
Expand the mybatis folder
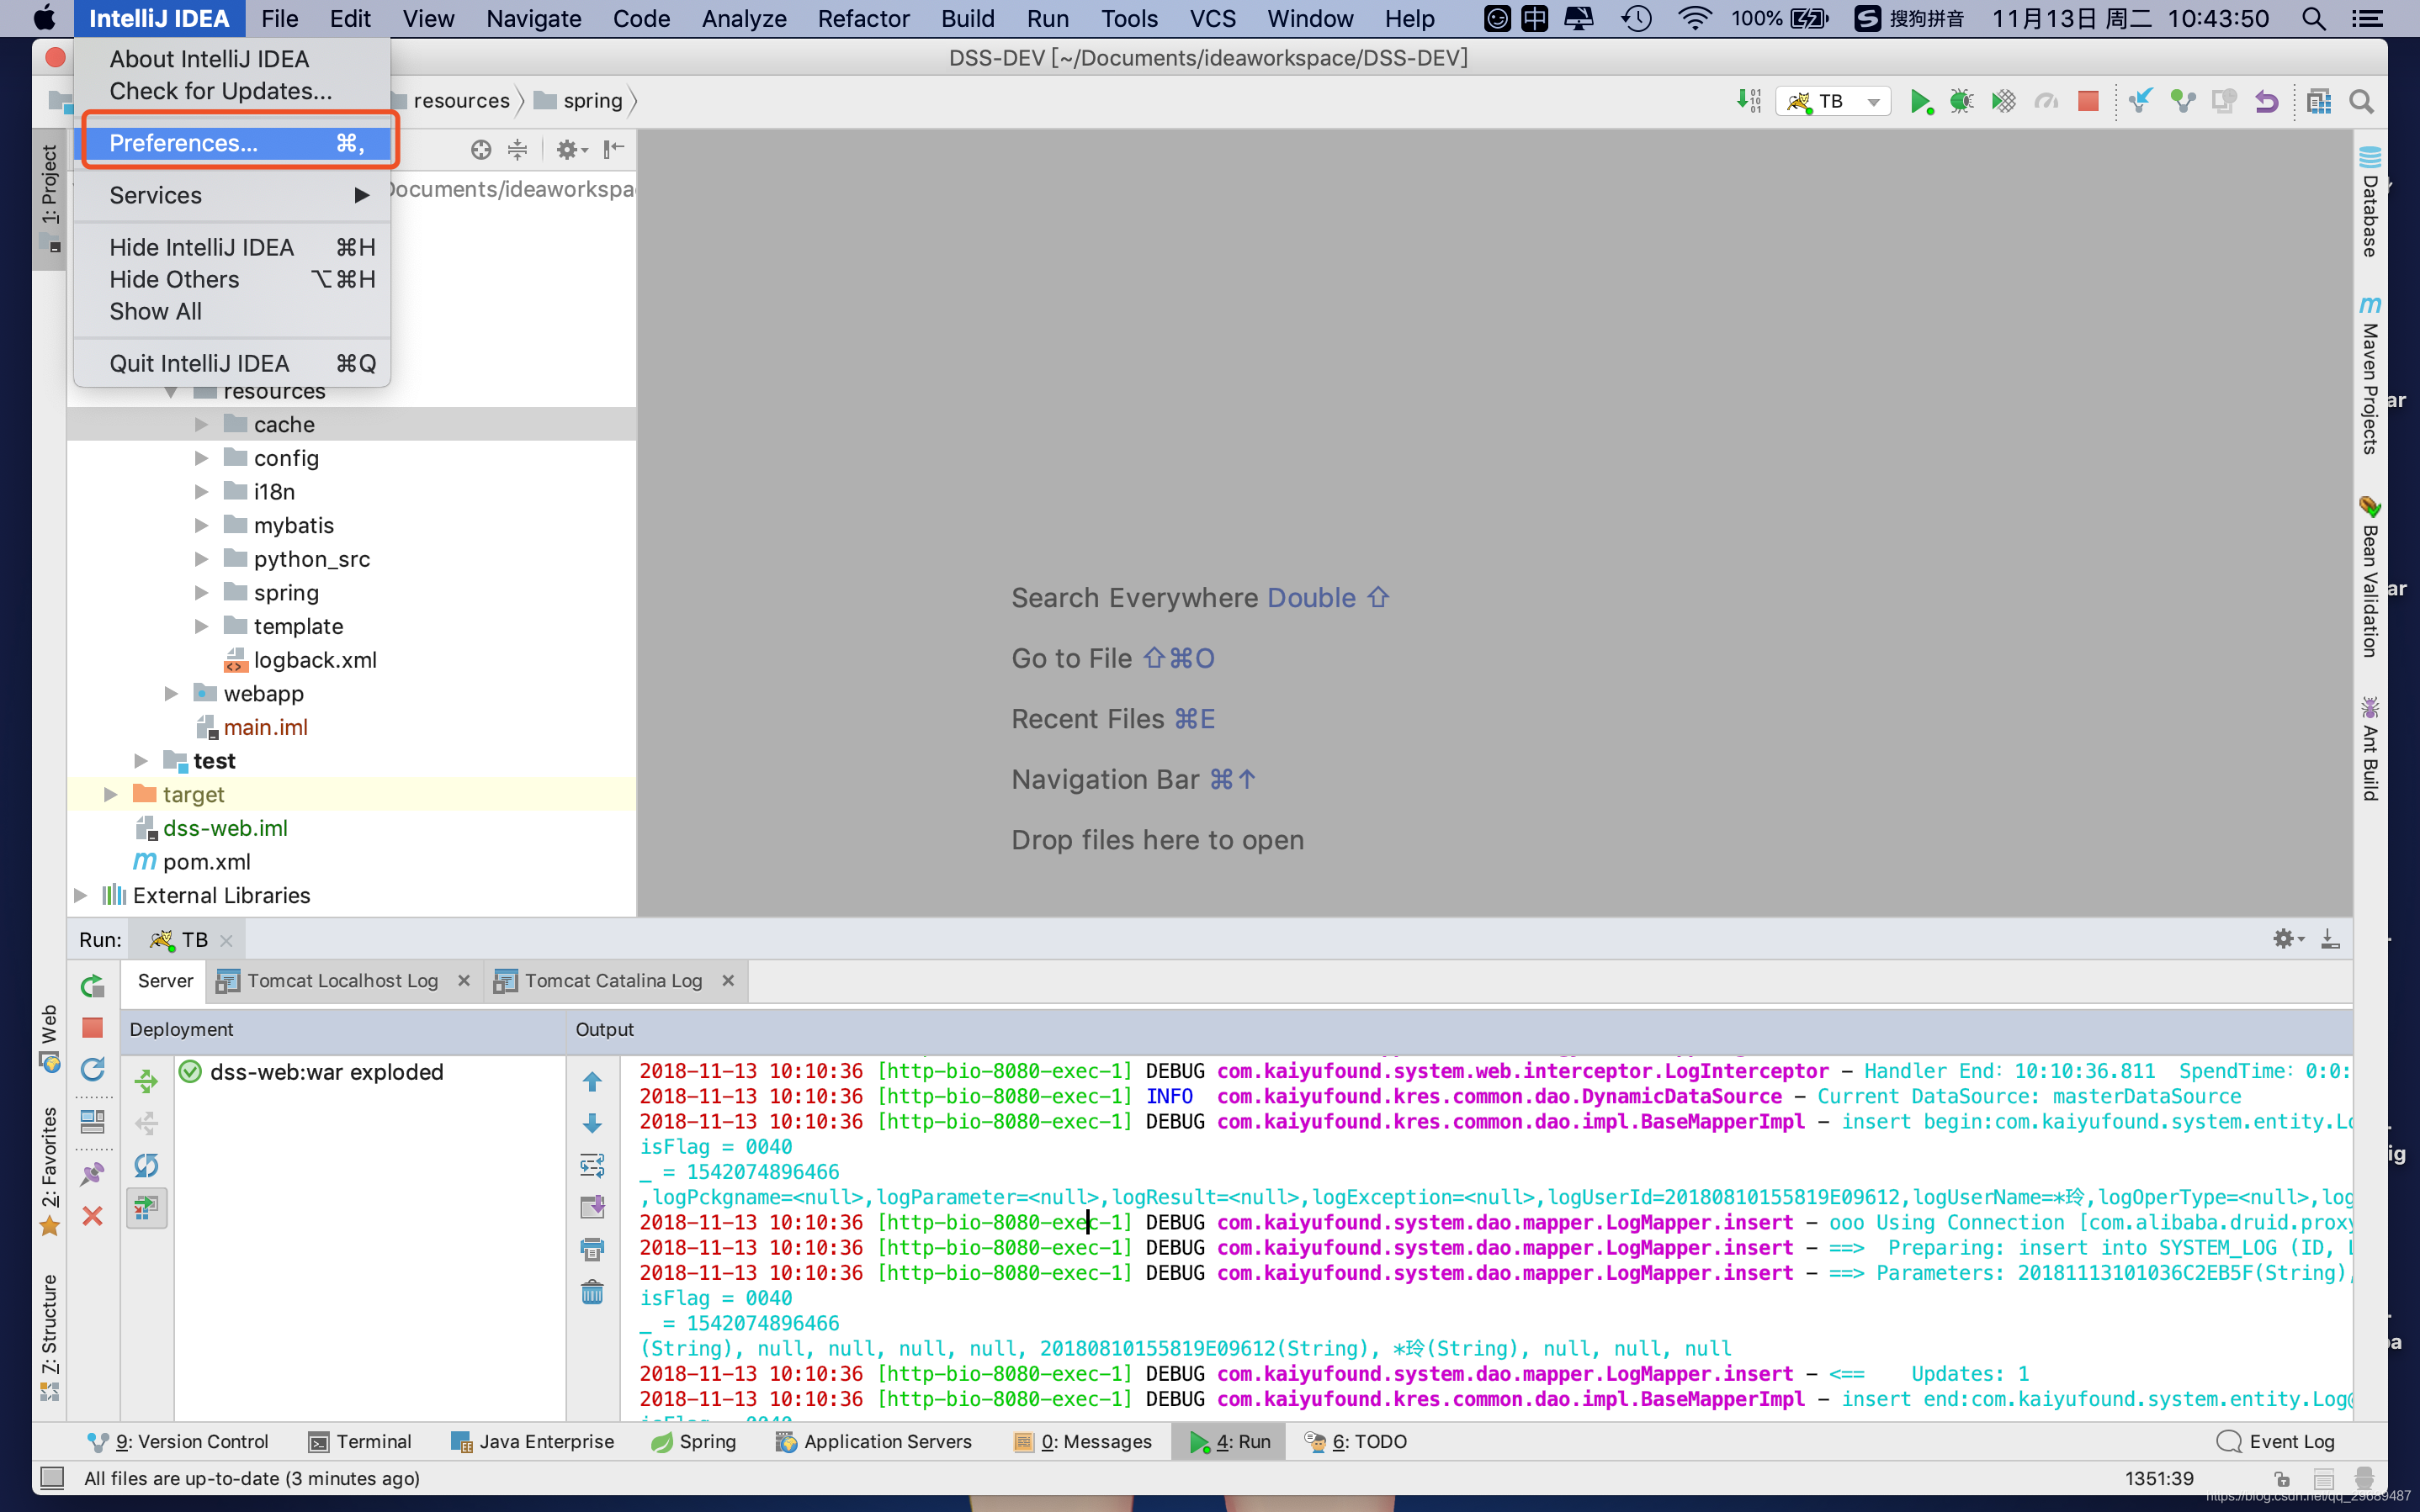tap(201, 525)
